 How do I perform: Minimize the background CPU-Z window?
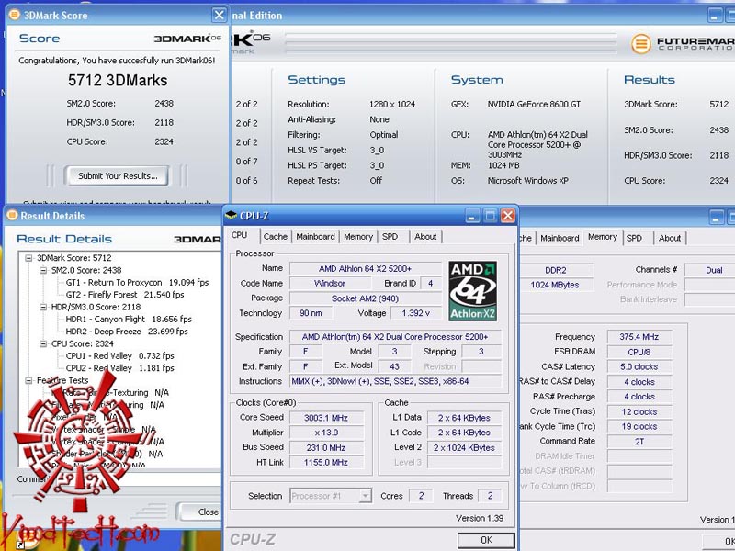717,218
